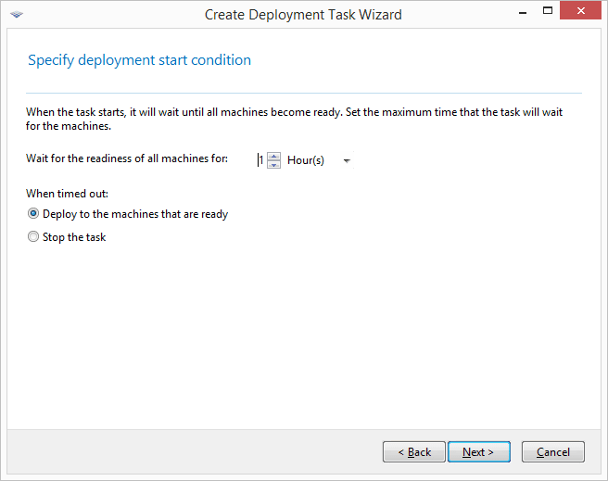Click the 'Specify deployment start condition' heading
This screenshot has width=608, height=481.
pyautogui.click(x=139, y=60)
